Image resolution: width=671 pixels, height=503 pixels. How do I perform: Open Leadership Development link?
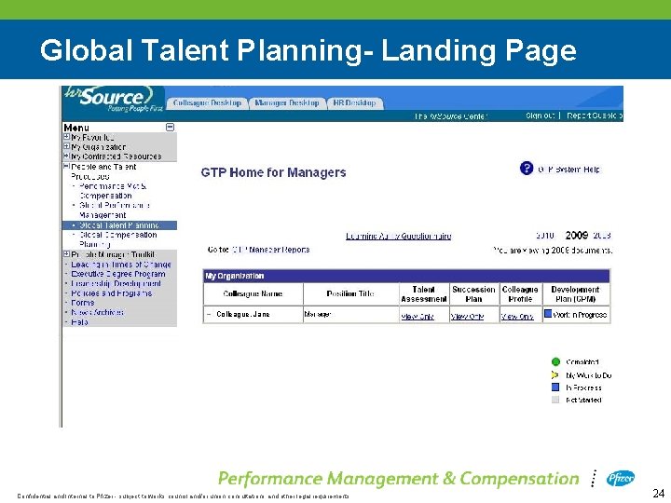point(116,283)
